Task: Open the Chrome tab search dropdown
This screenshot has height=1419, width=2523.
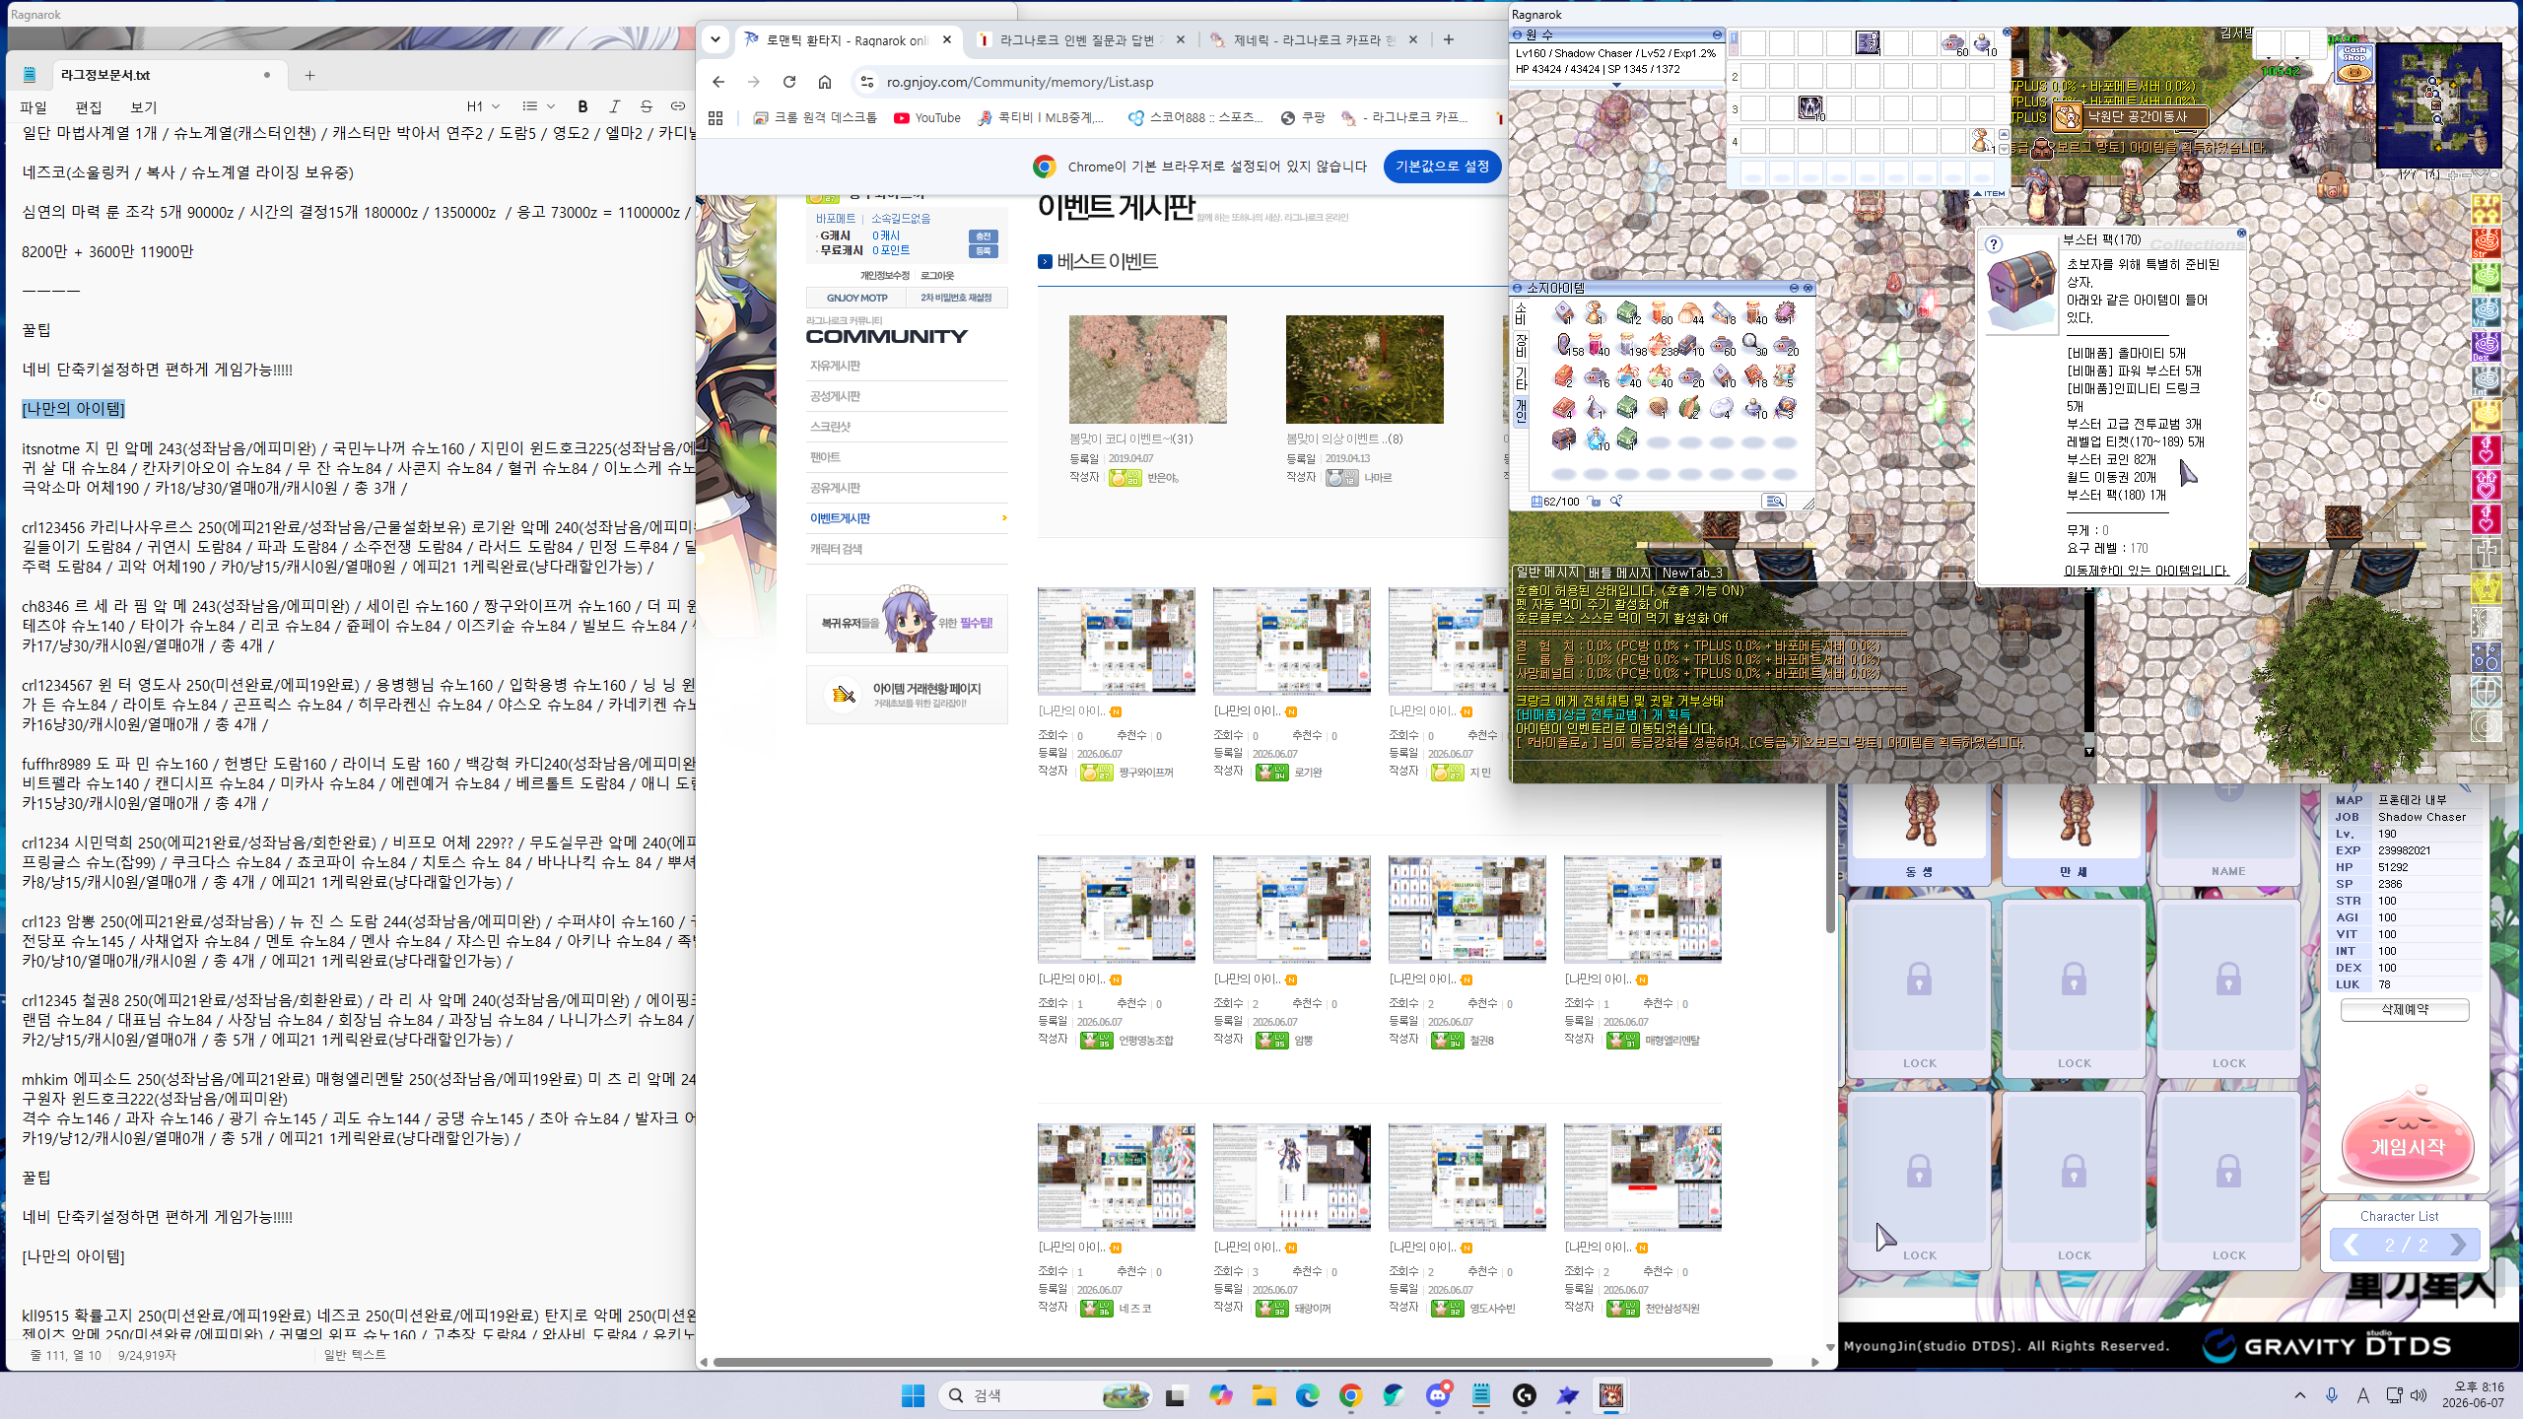Action: click(x=716, y=39)
